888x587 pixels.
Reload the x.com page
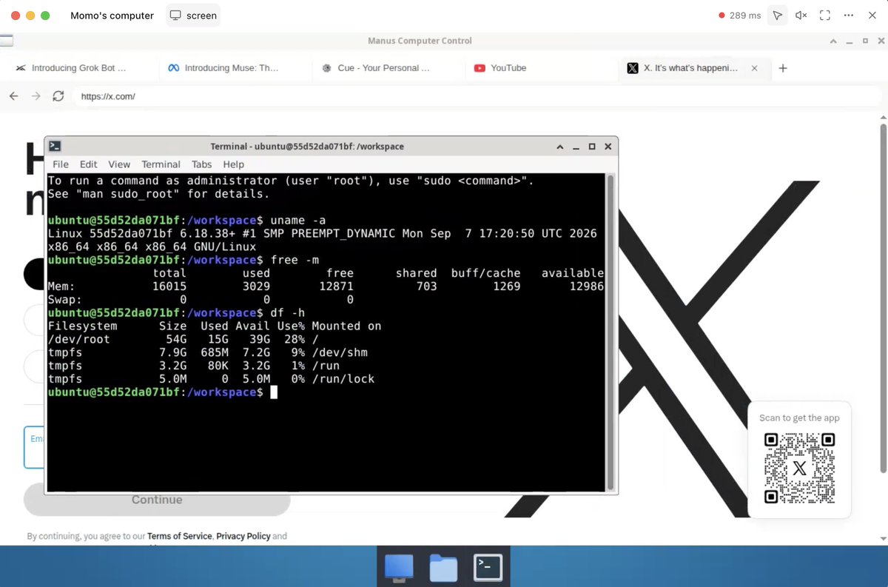click(58, 96)
